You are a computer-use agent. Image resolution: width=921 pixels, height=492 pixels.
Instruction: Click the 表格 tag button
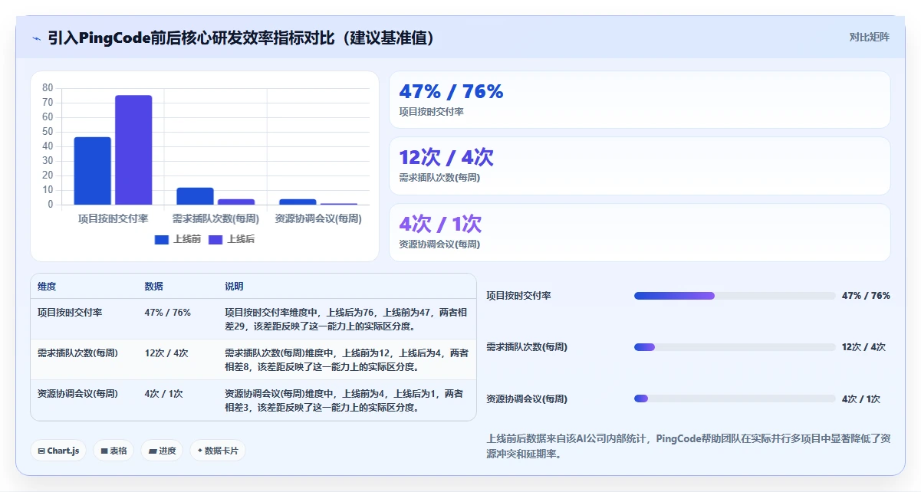pyautogui.click(x=113, y=451)
